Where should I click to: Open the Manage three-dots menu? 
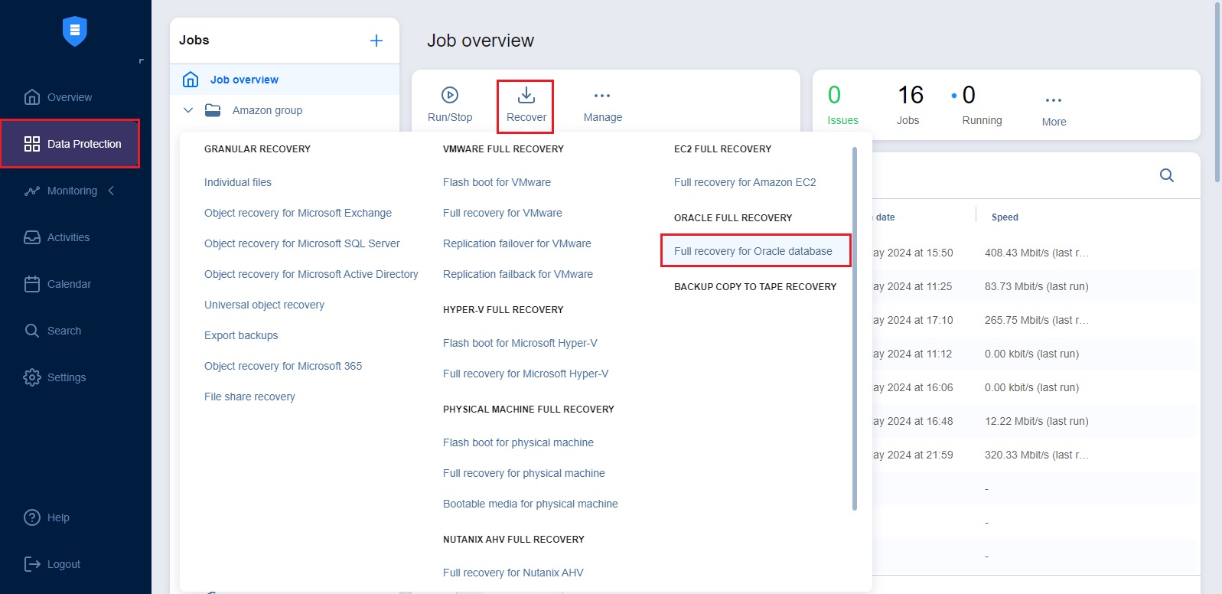602,96
